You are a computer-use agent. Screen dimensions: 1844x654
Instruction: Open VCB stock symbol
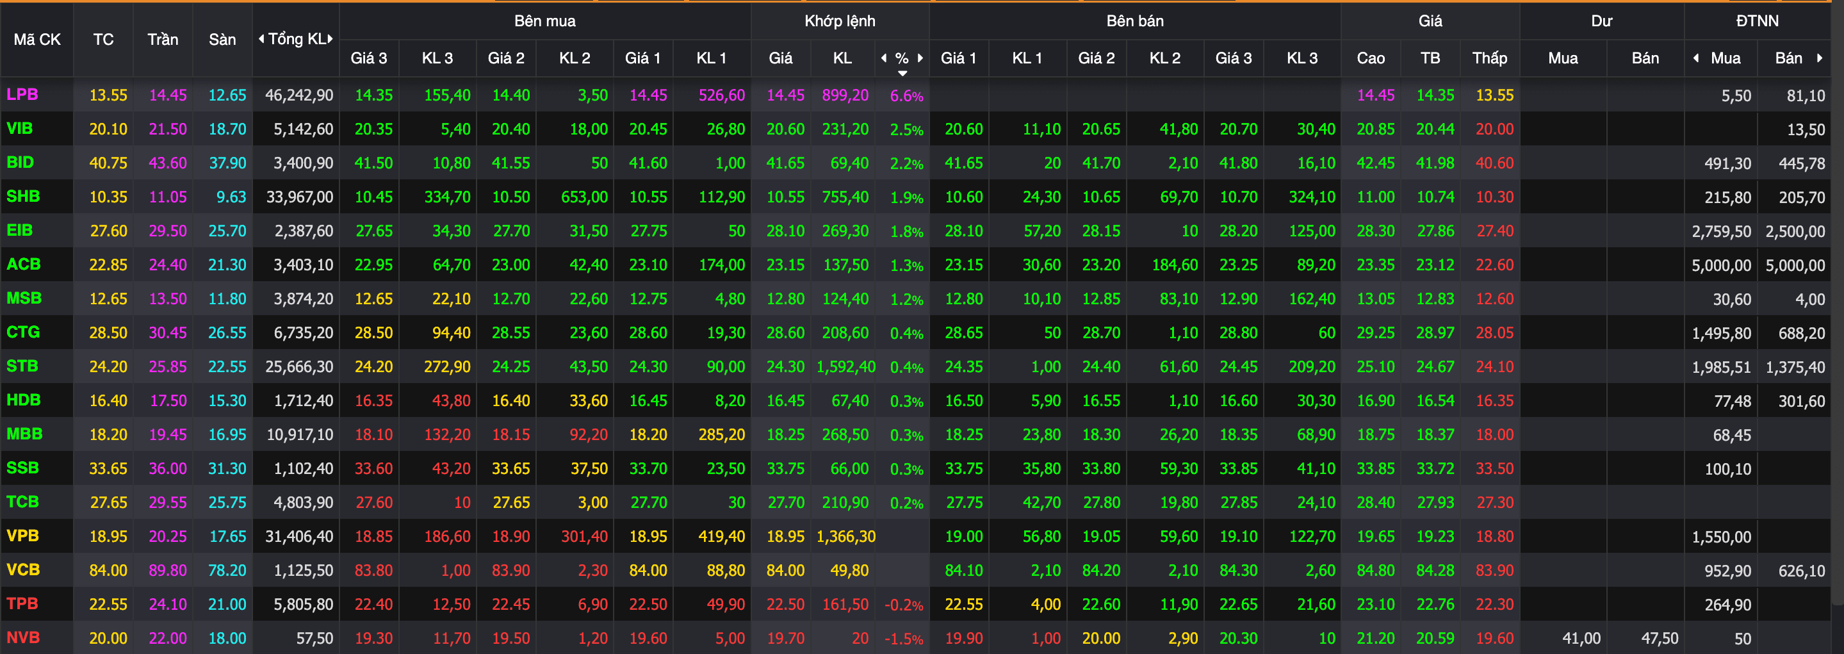(x=23, y=569)
